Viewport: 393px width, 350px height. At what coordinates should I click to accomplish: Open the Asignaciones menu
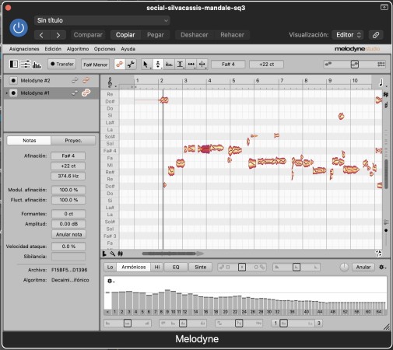(x=24, y=49)
